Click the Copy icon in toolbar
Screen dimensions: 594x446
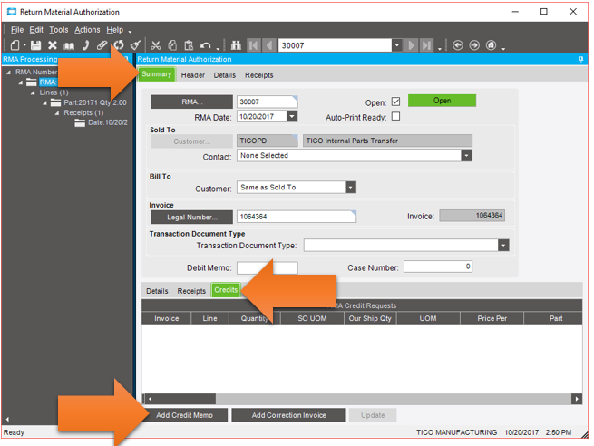[x=172, y=45]
